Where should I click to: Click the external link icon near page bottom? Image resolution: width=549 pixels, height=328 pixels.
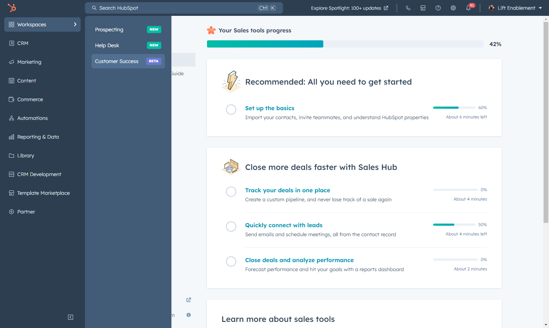click(189, 300)
